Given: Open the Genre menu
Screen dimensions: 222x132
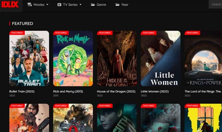Looking at the screenshot, I should (x=101, y=5).
